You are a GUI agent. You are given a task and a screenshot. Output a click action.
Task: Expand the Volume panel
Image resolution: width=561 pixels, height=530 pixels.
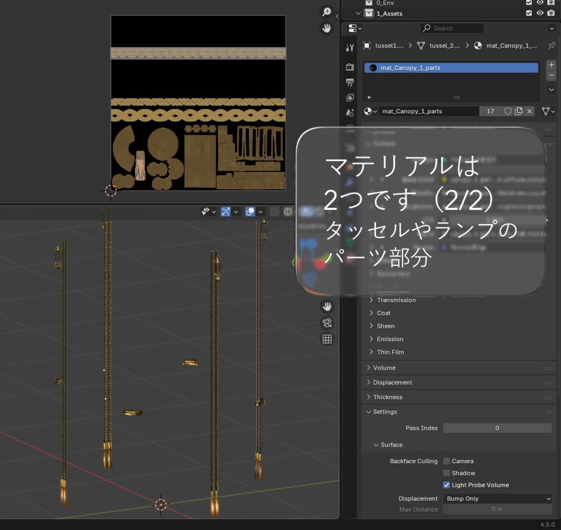click(x=384, y=368)
